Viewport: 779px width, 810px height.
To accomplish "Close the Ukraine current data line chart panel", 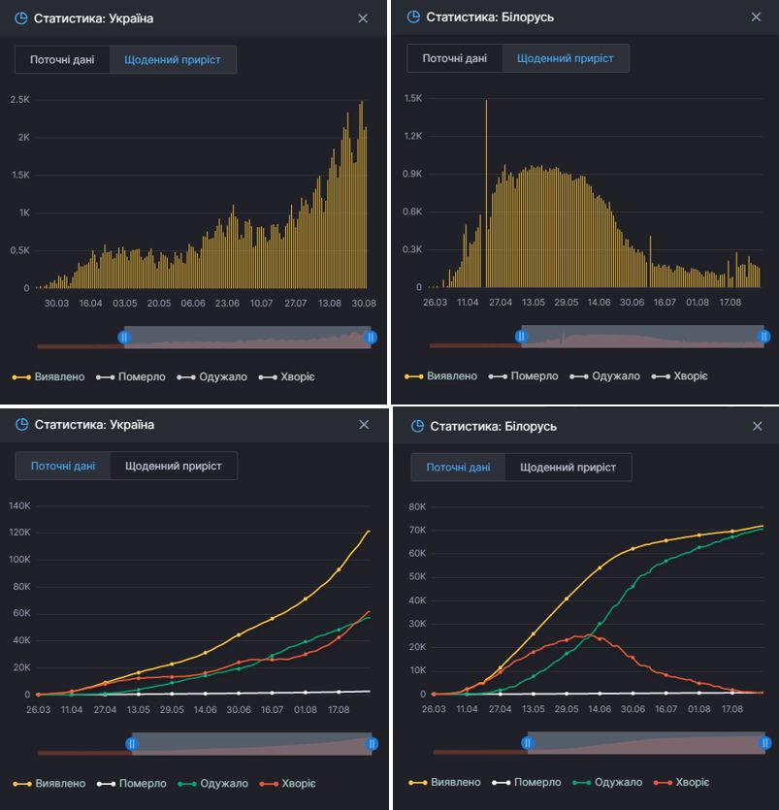I will click(364, 425).
